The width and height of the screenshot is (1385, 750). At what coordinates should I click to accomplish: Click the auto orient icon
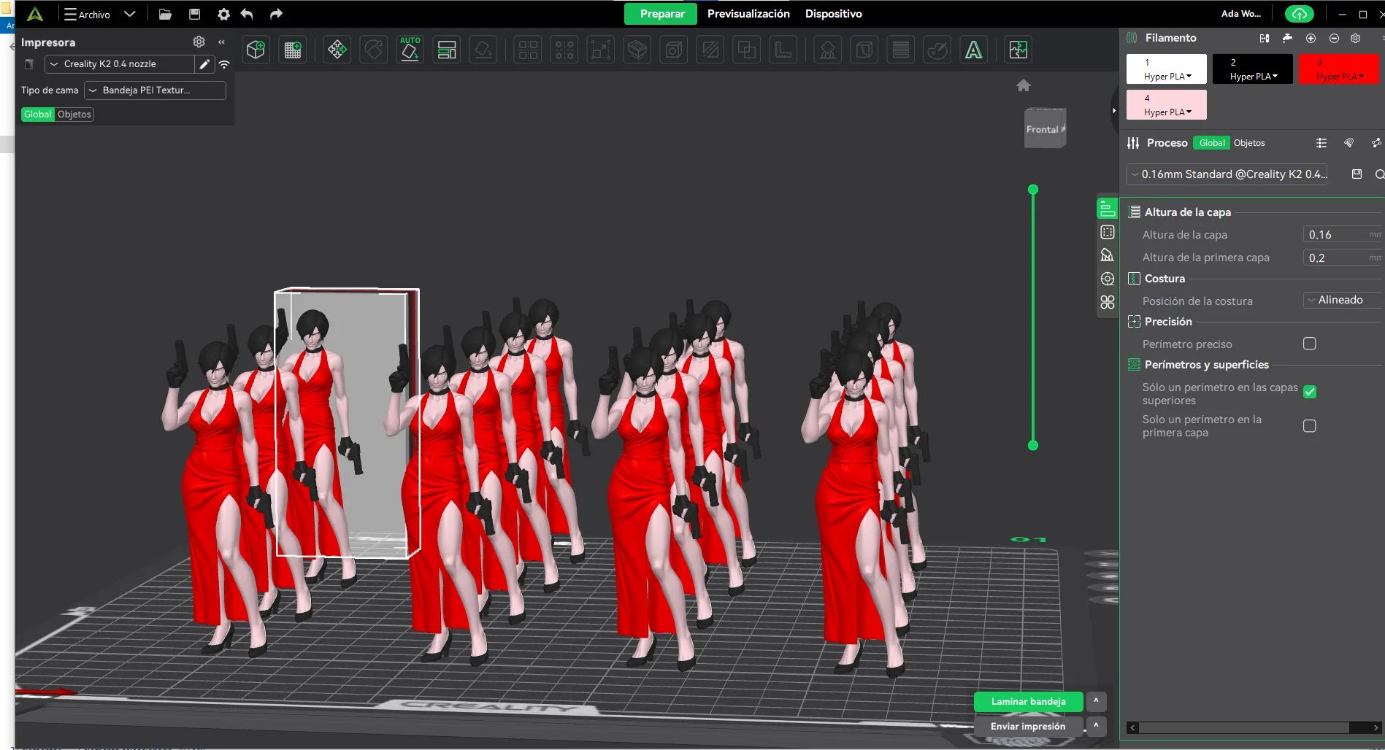(x=410, y=50)
